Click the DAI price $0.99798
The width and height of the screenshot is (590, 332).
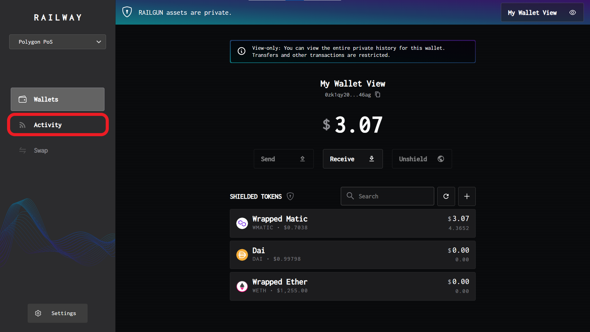tap(287, 259)
